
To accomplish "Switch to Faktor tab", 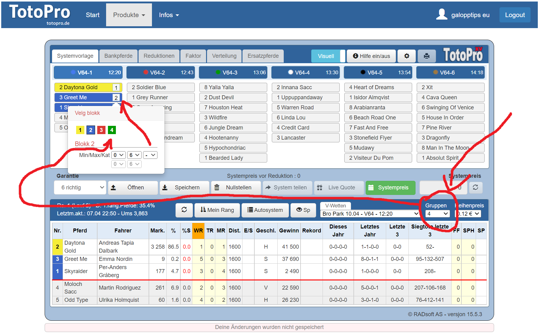I will 193,56.
